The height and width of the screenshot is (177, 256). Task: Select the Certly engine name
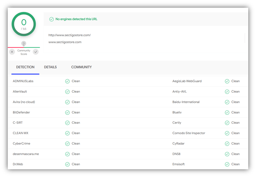(177, 123)
